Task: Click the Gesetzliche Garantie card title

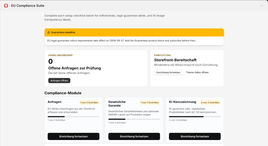Action: coord(117,104)
